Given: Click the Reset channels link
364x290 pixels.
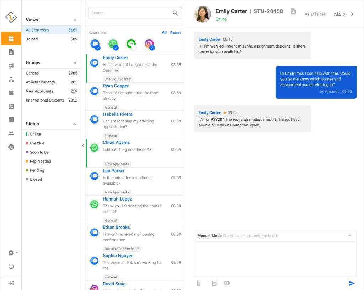Looking at the screenshot, I should point(175,33).
